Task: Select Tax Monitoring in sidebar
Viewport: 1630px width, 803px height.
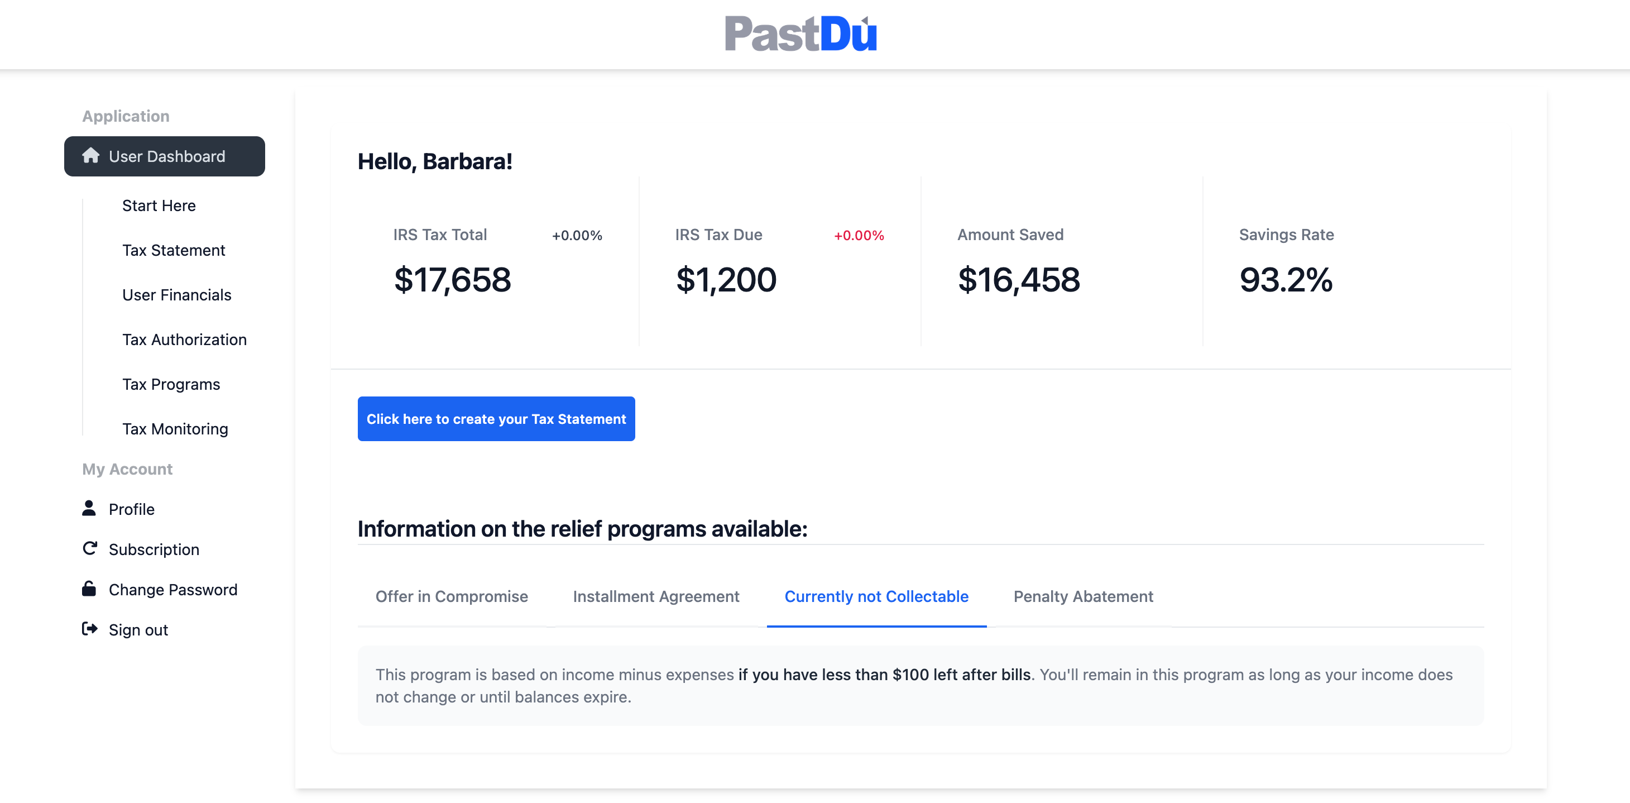Action: tap(175, 429)
